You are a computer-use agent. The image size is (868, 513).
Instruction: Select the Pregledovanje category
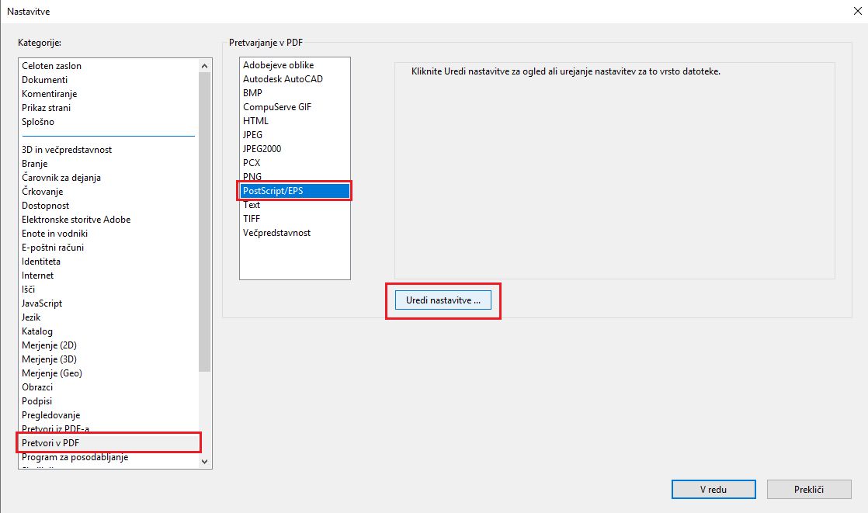pos(50,415)
